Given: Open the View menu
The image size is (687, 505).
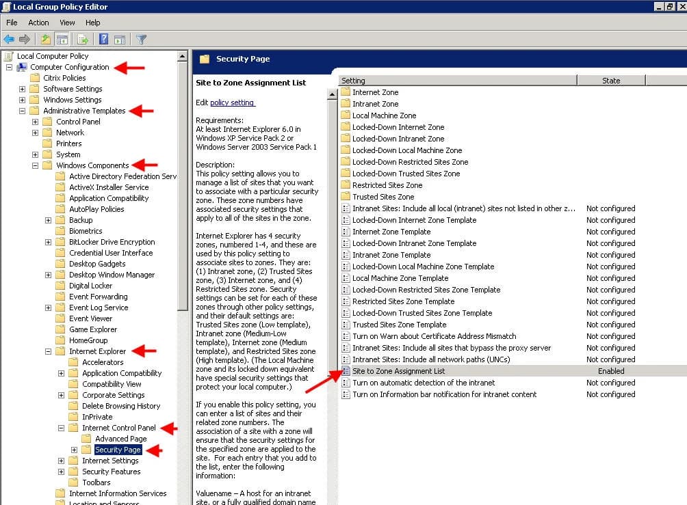Looking at the screenshot, I should coord(67,23).
